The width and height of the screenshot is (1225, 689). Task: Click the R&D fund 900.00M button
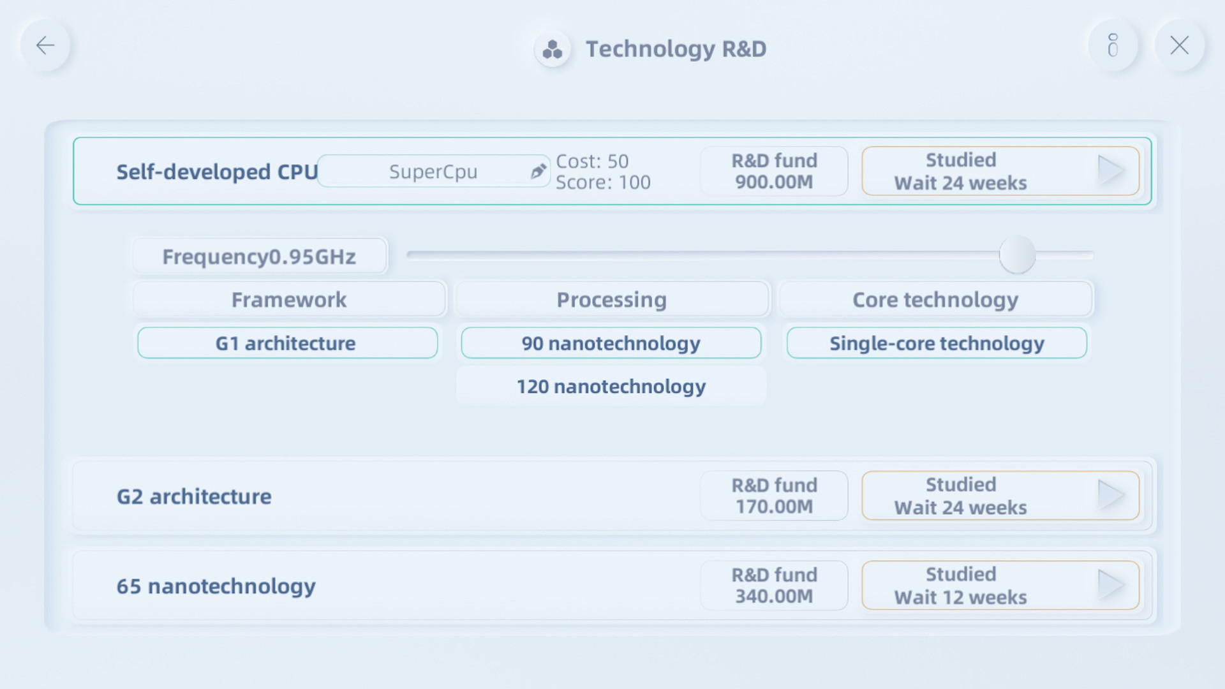point(774,170)
